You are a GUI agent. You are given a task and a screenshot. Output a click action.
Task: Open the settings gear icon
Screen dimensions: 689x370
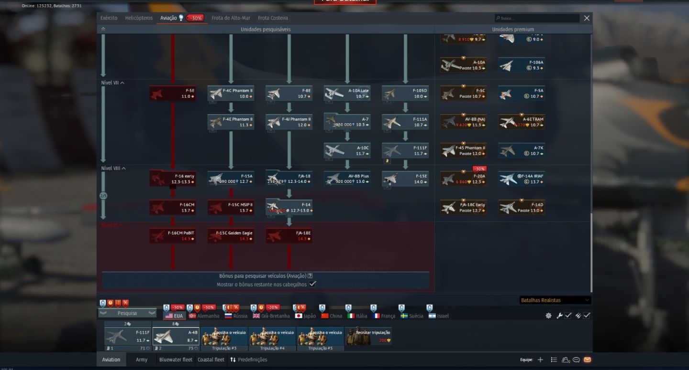tap(549, 316)
